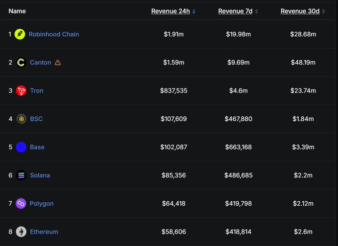Select Base's $3.39m value

point(303,147)
